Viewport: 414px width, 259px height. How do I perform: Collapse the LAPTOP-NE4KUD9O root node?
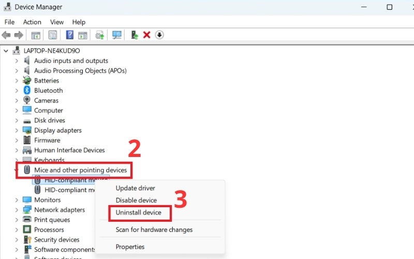pyautogui.click(x=6, y=51)
